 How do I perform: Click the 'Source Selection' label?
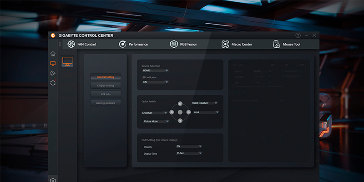click(x=151, y=66)
